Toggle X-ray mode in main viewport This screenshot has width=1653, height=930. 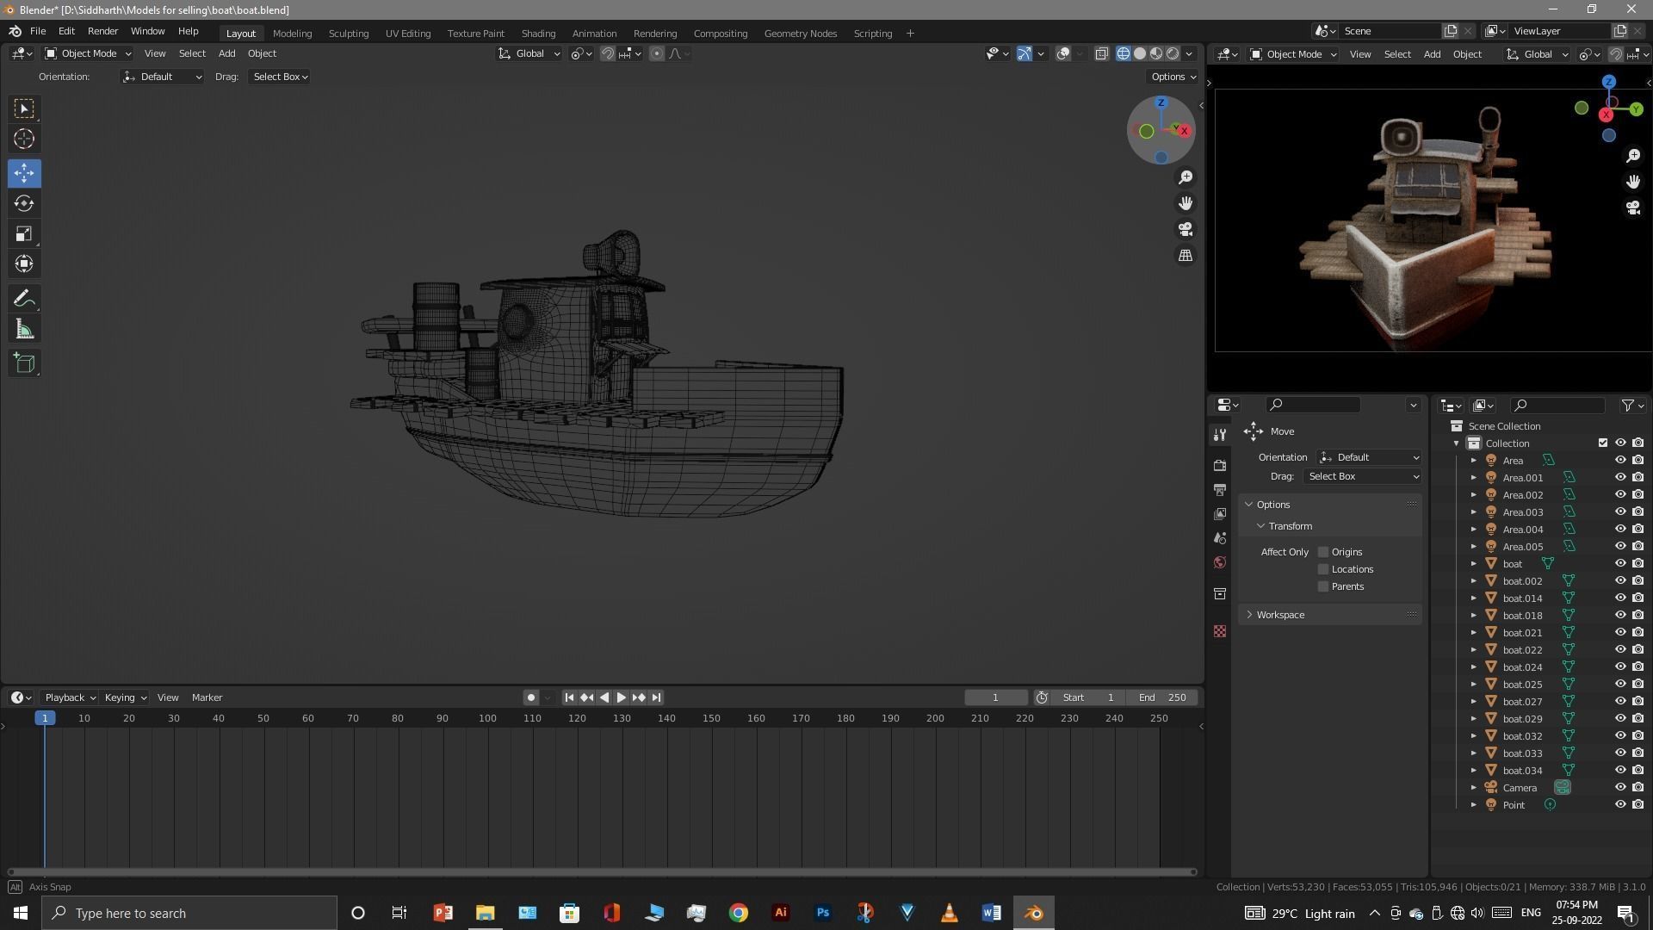pyautogui.click(x=1101, y=53)
